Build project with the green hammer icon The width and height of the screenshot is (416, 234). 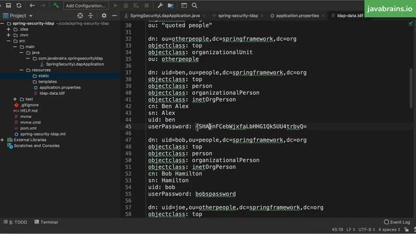tap(56, 5)
